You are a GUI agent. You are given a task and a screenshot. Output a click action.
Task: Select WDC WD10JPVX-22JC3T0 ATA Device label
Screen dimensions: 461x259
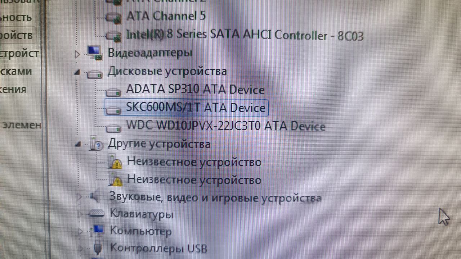click(226, 126)
